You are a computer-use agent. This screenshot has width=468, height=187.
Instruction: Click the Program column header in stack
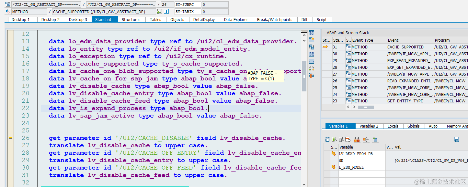(x=451, y=40)
